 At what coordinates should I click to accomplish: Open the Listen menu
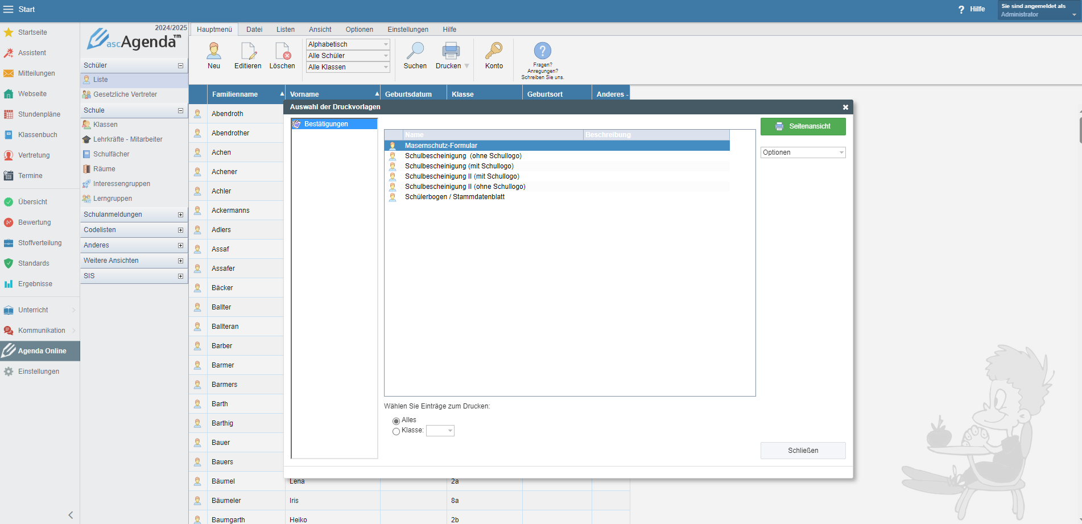[x=286, y=30]
